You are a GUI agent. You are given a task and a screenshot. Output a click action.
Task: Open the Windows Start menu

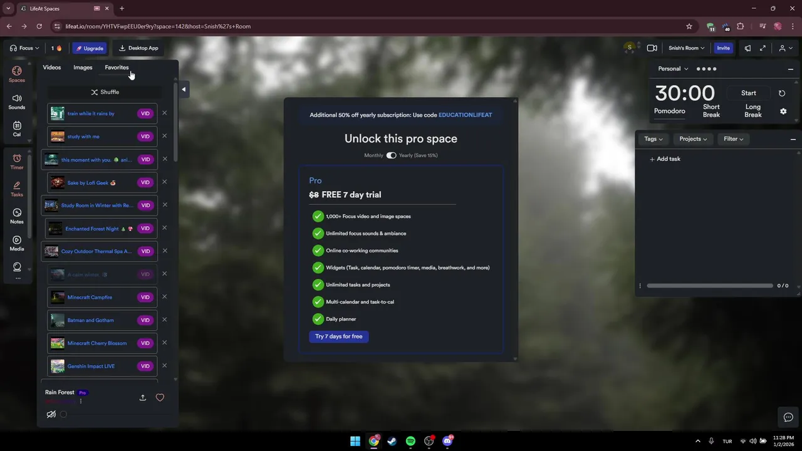(x=355, y=441)
